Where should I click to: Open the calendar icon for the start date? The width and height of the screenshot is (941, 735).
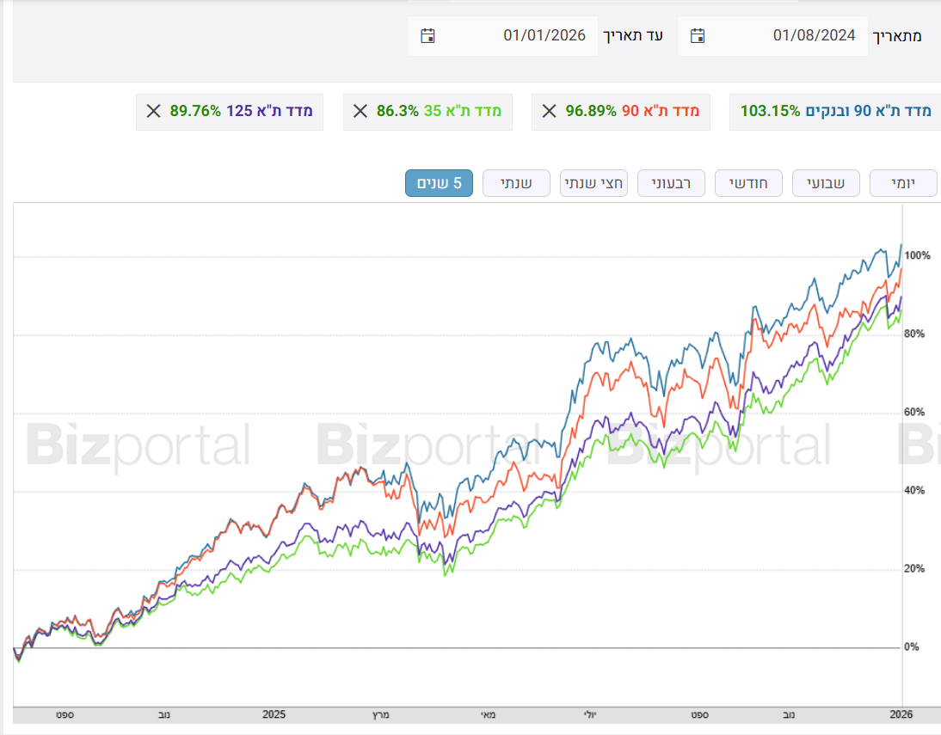click(698, 35)
